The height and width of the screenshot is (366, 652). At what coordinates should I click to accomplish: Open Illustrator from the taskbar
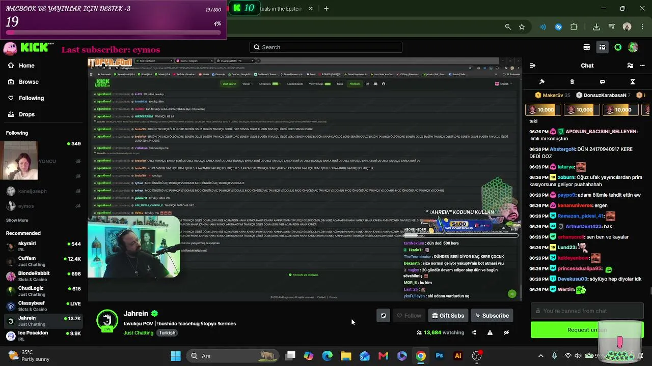click(x=458, y=356)
